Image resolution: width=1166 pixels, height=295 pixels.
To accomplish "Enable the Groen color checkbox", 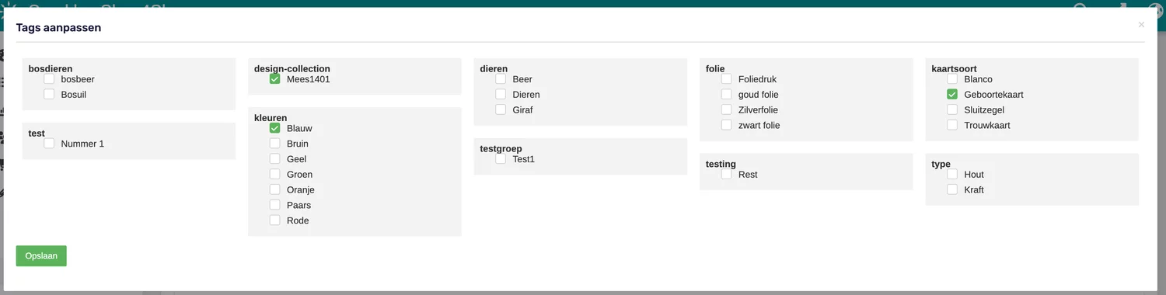I will [x=275, y=175].
